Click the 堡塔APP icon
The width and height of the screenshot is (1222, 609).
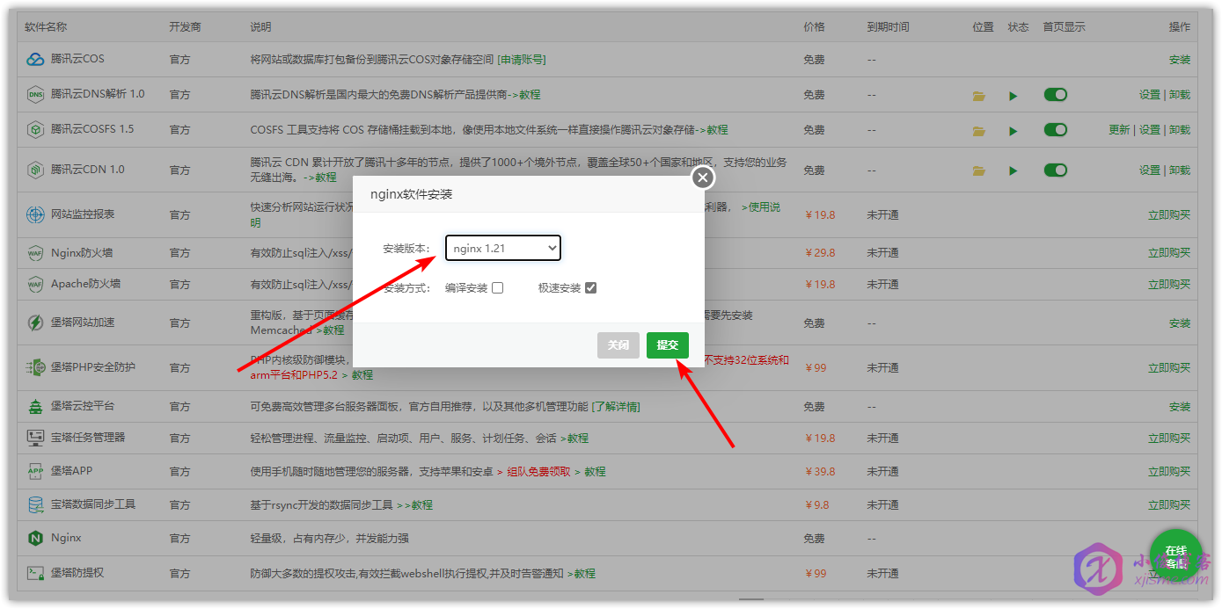pyautogui.click(x=35, y=471)
